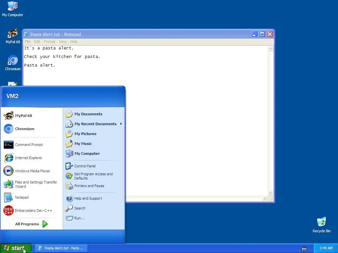The height and width of the screenshot is (253, 338).
Task: Open Help and Support
Action: click(x=94, y=198)
